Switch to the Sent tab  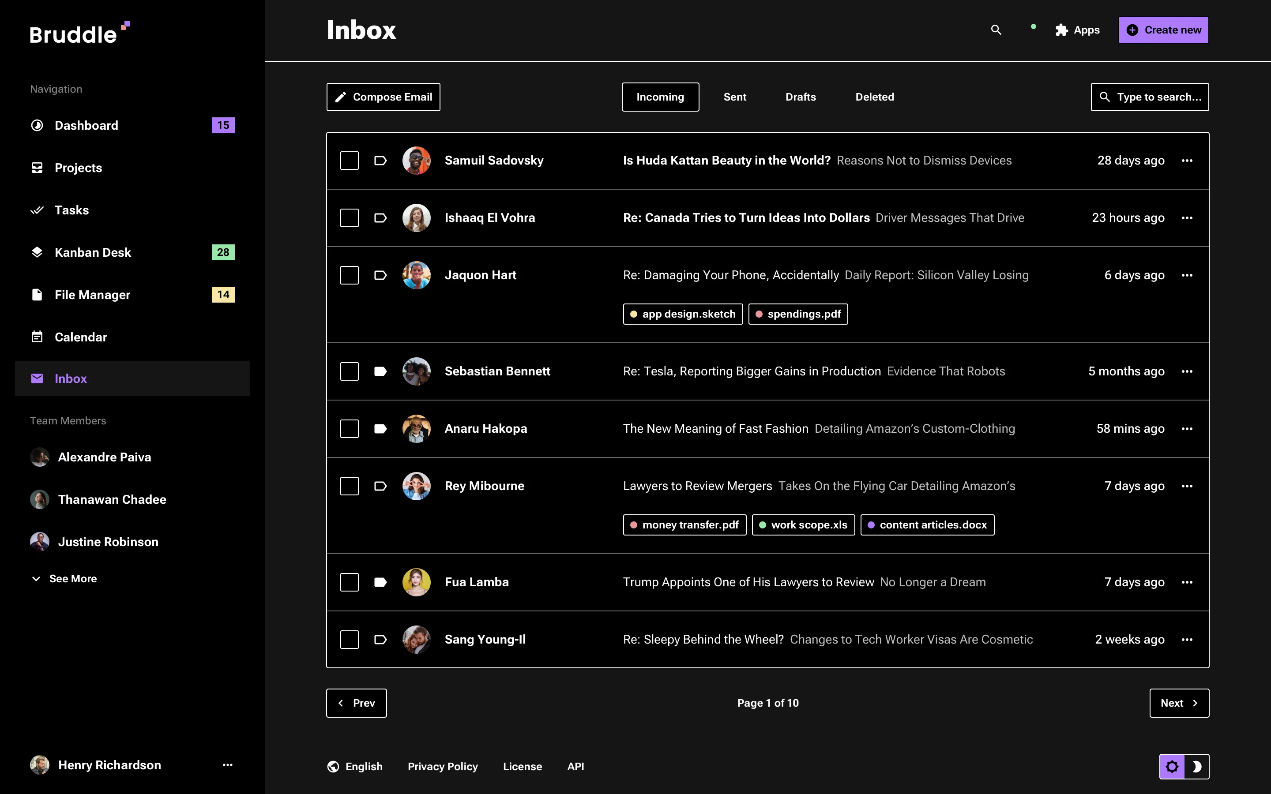coord(734,97)
